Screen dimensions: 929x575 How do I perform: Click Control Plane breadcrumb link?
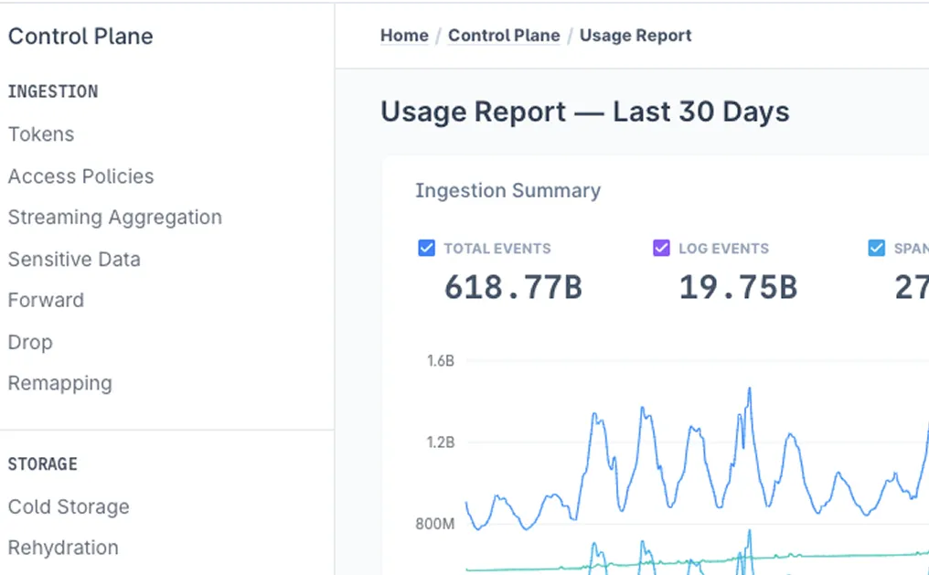504,36
